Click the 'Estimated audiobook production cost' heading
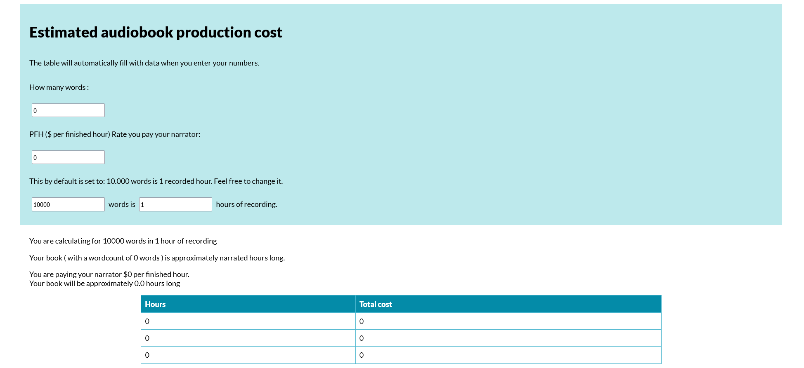 coord(156,32)
